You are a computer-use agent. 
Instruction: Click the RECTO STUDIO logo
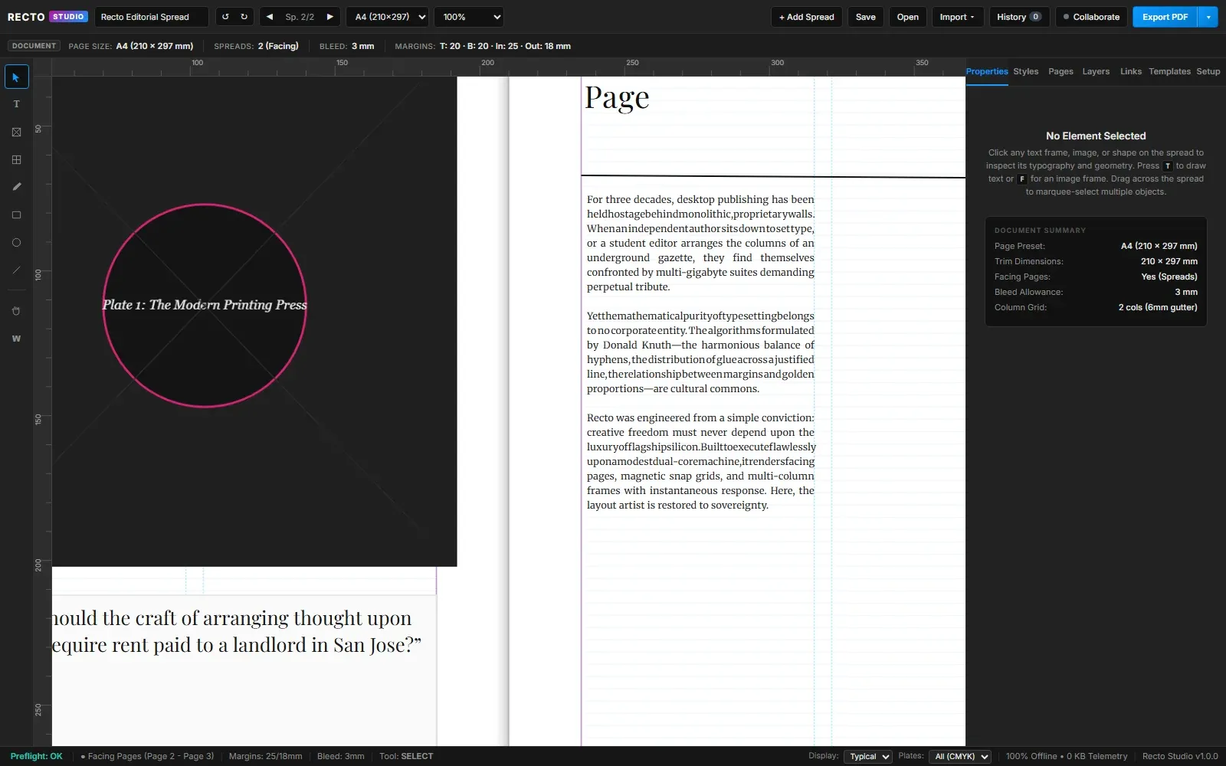point(48,17)
